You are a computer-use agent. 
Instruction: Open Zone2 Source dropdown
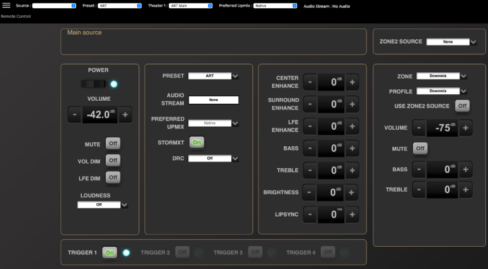pos(451,42)
